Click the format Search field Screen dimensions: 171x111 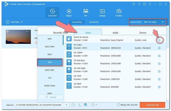click(51, 97)
